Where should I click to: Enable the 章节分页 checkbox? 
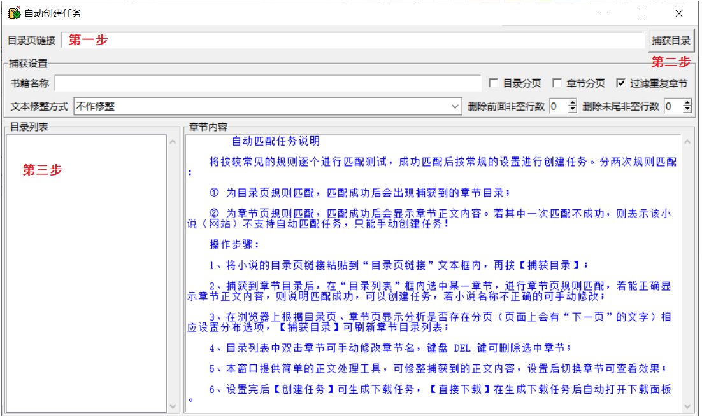pyautogui.click(x=557, y=83)
